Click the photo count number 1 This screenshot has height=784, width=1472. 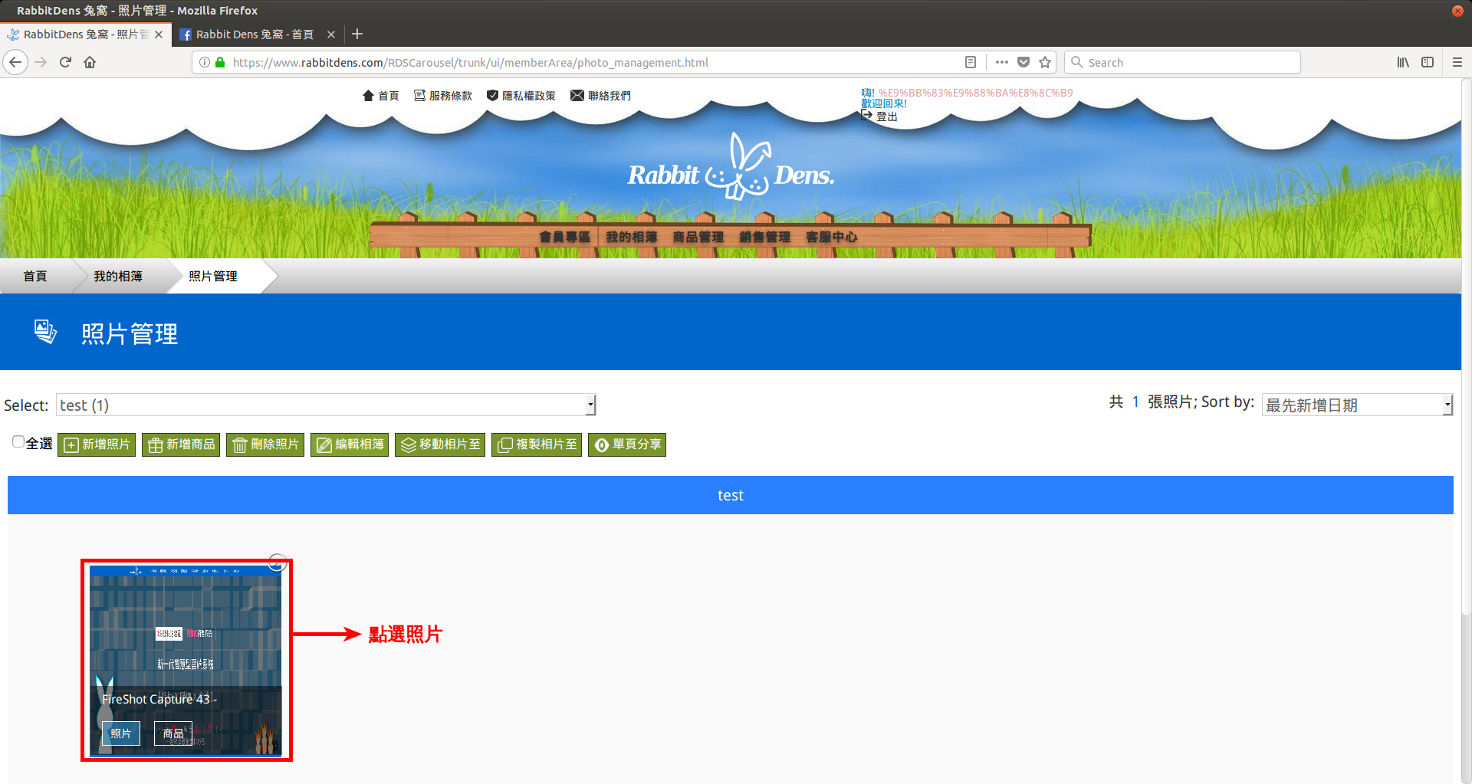coord(1135,402)
